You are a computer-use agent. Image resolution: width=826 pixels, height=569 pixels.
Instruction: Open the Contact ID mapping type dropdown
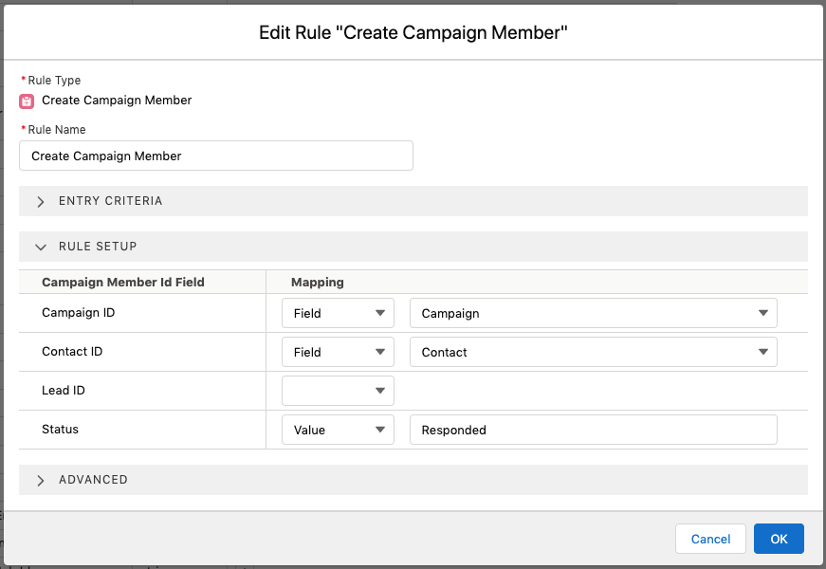[338, 351]
